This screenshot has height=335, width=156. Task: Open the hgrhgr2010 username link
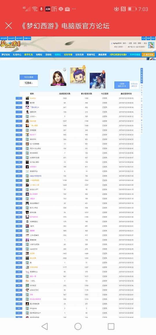(117, 43)
